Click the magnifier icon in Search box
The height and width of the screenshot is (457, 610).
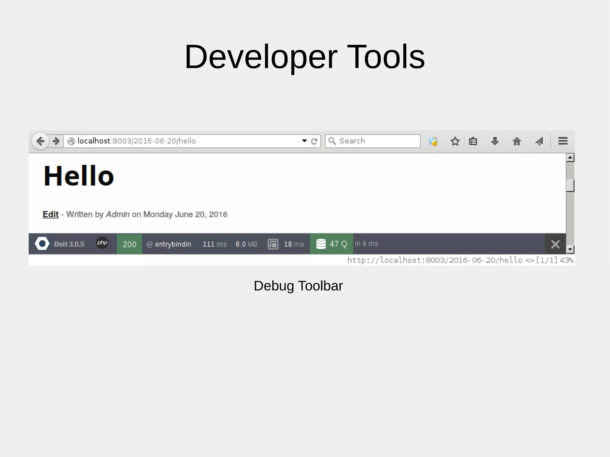(332, 141)
